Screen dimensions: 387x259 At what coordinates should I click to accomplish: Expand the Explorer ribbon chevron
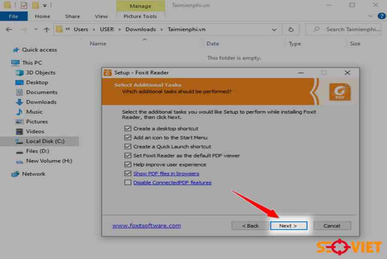(x=370, y=16)
